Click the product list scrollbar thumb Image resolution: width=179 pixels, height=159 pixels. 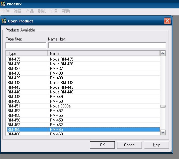(163, 106)
